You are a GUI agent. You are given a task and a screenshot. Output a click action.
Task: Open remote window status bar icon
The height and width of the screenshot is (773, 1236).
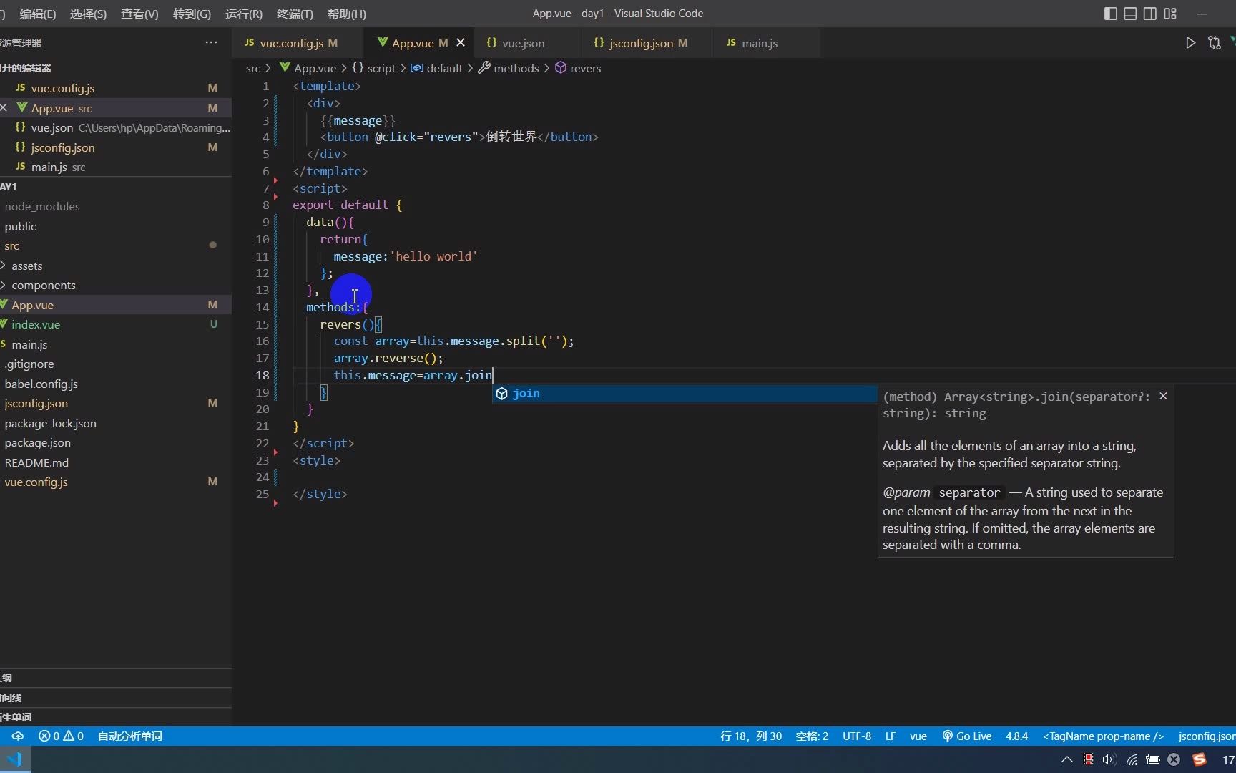click(17, 736)
